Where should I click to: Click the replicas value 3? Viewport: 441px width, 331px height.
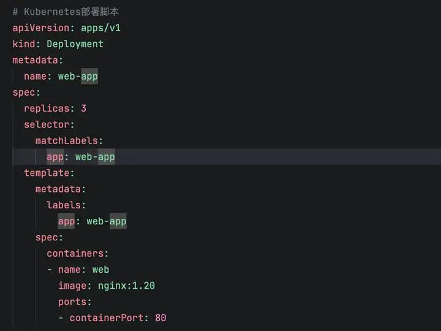83,108
